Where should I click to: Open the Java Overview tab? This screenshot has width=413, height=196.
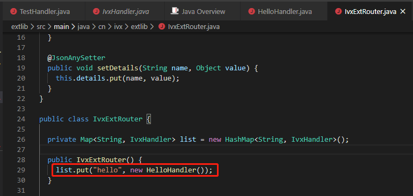(202, 12)
